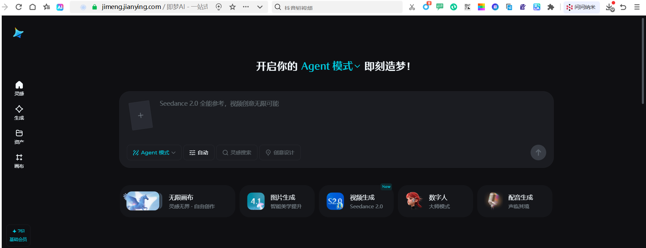Viewport: 646px width, 248px height.
Task: Open the 无限画布 card
Action: (177, 201)
